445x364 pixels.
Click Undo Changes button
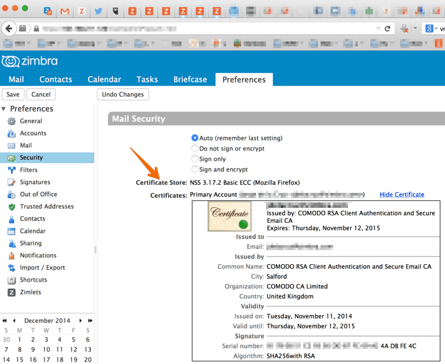coord(123,94)
